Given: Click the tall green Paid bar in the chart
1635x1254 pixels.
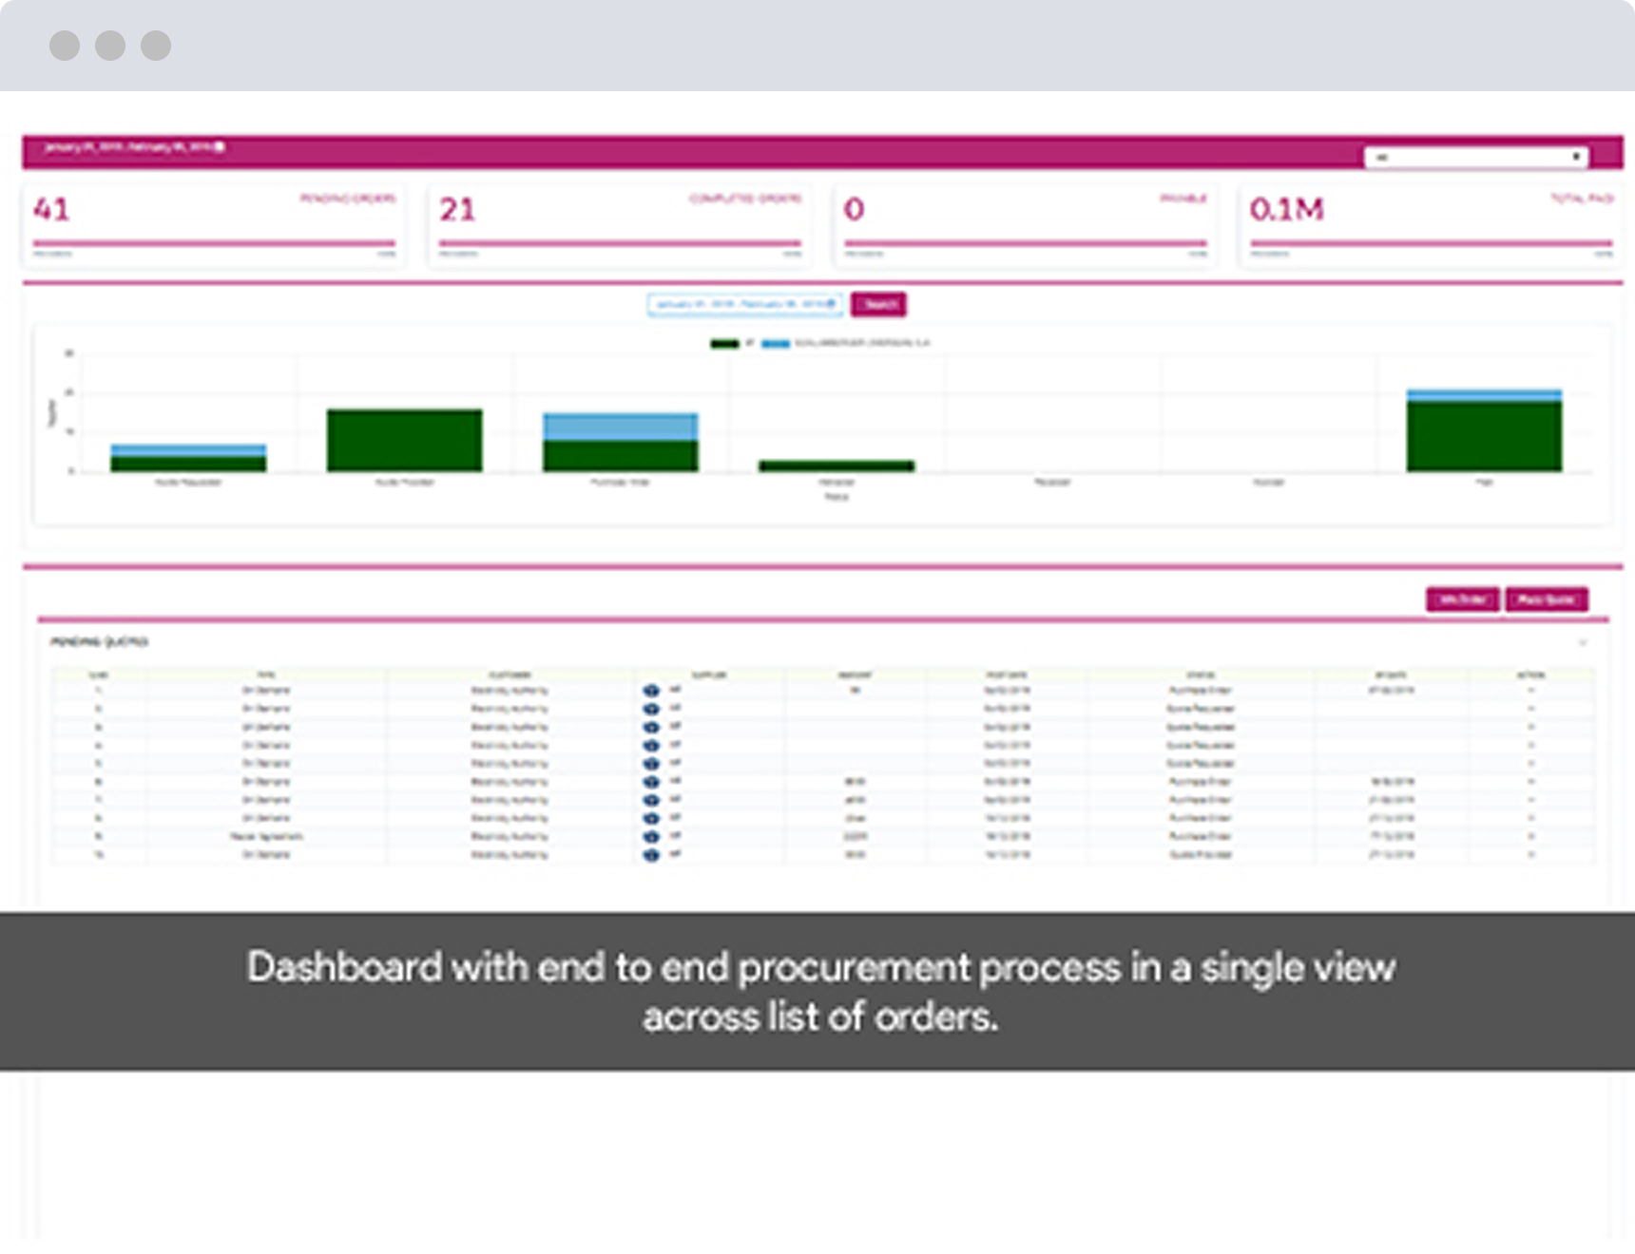Looking at the screenshot, I should click(x=1484, y=435).
